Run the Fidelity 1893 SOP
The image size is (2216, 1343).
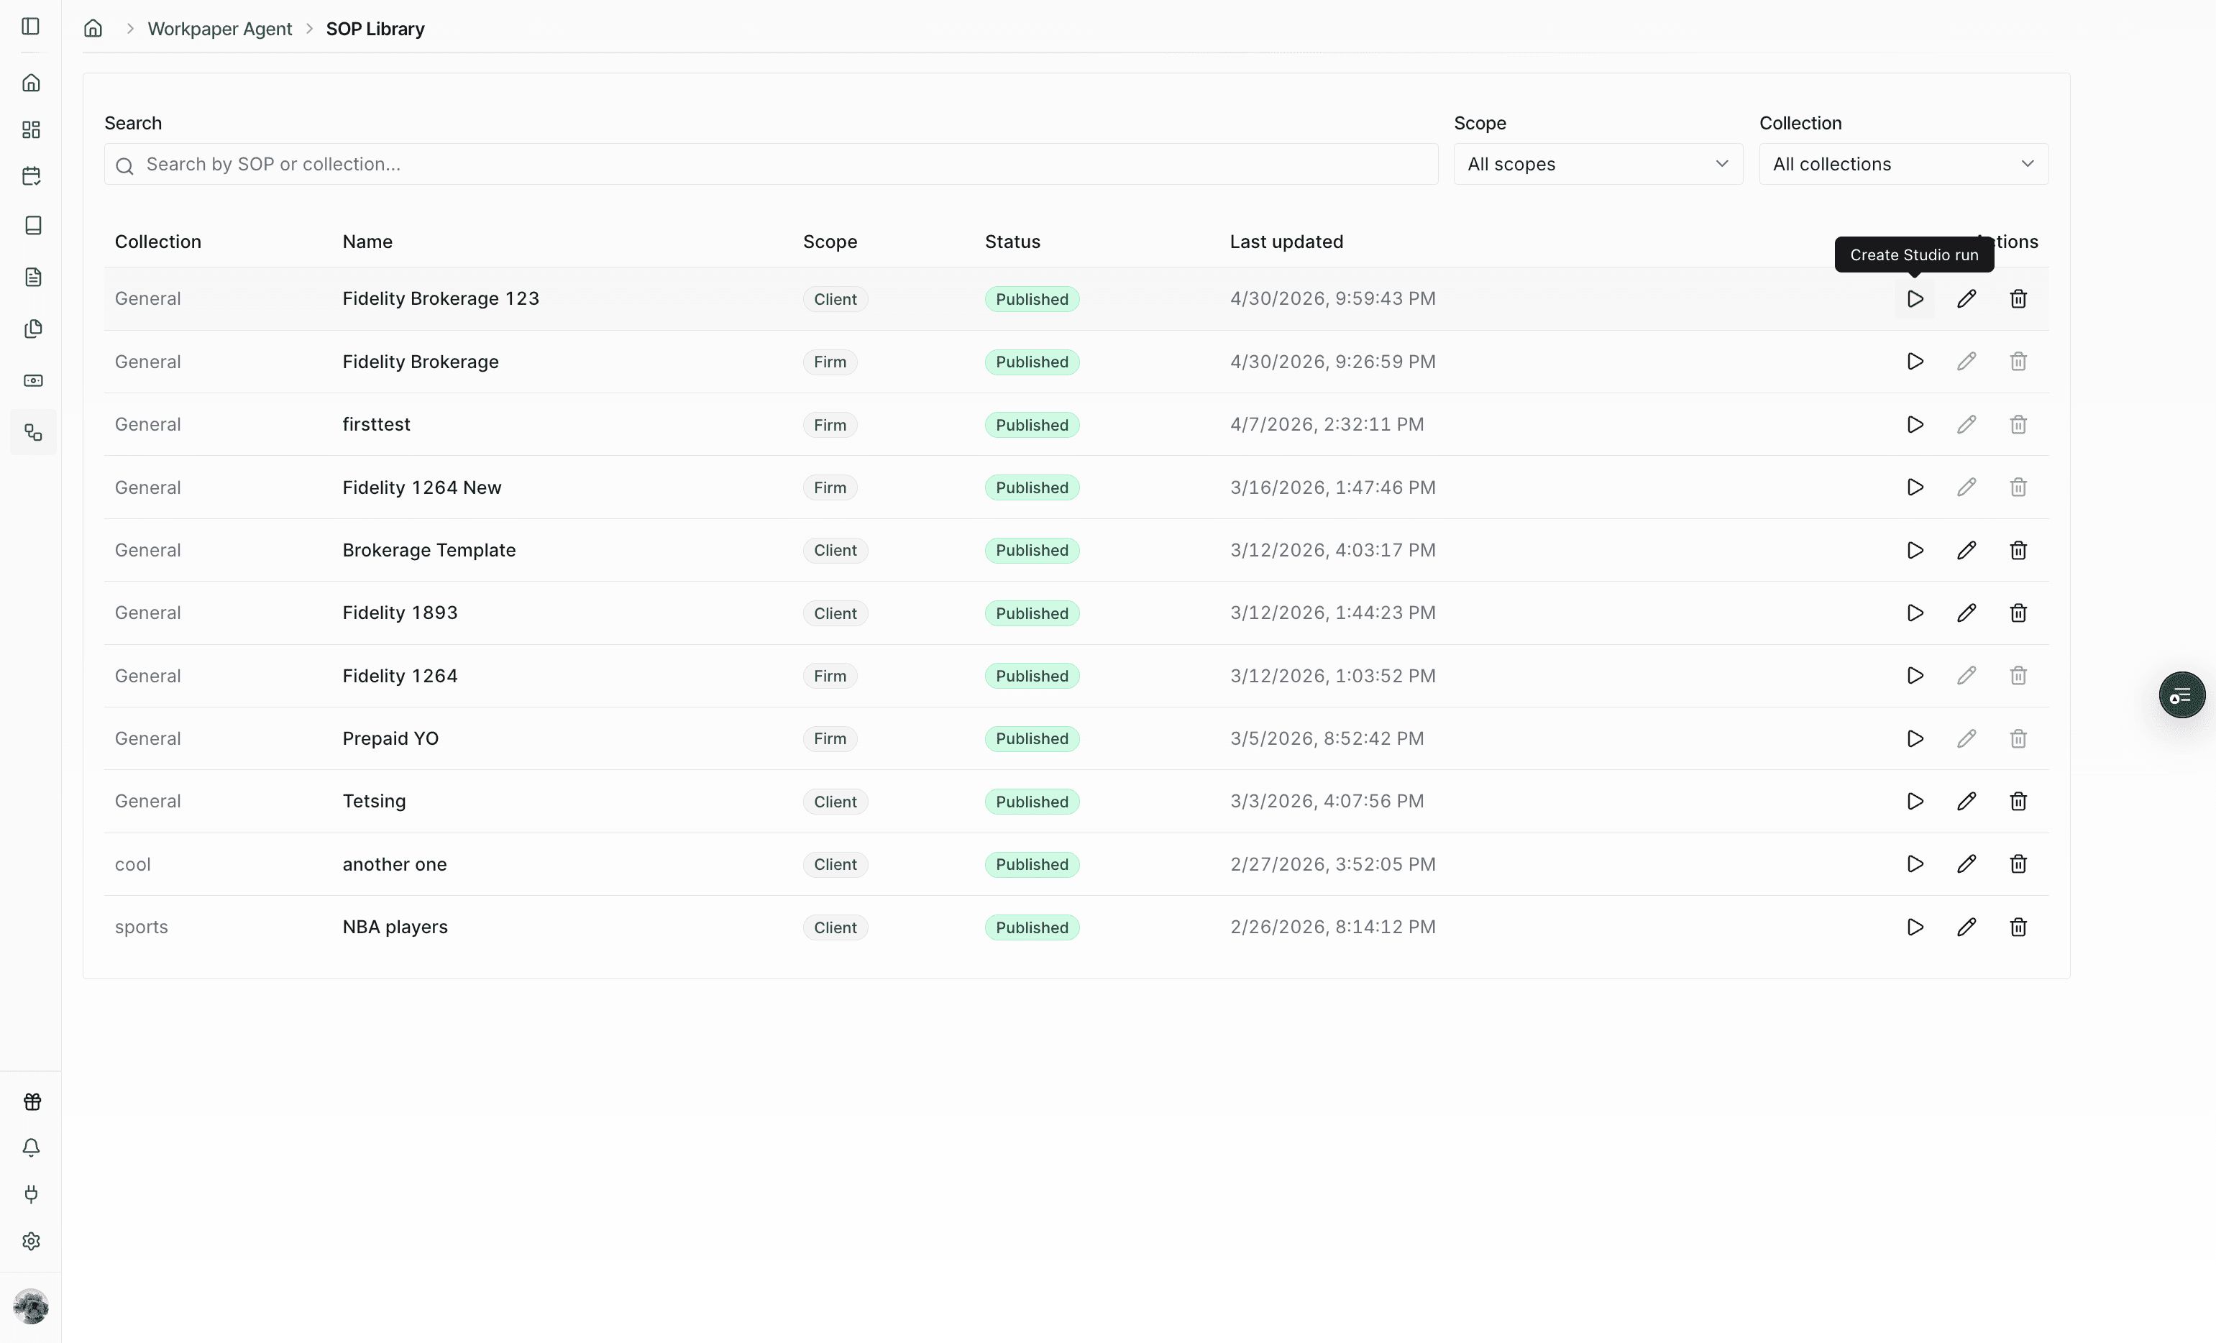pos(1915,613)
